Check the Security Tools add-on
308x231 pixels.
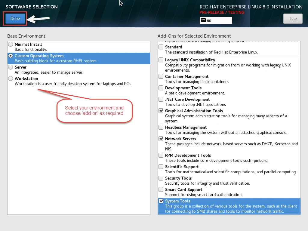click(161, 178)
